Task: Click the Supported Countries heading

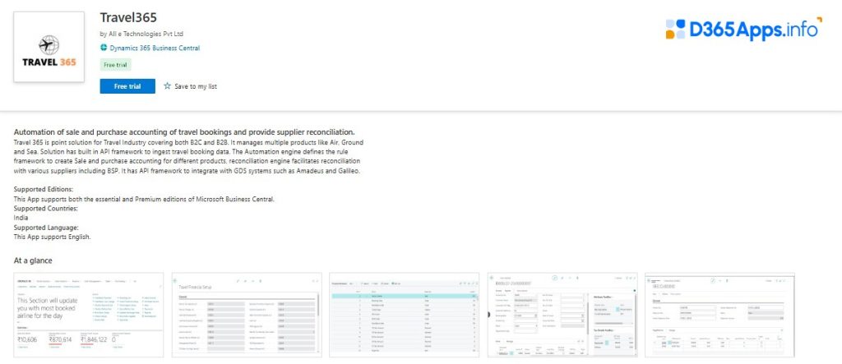Action: (x=46, y=209)
